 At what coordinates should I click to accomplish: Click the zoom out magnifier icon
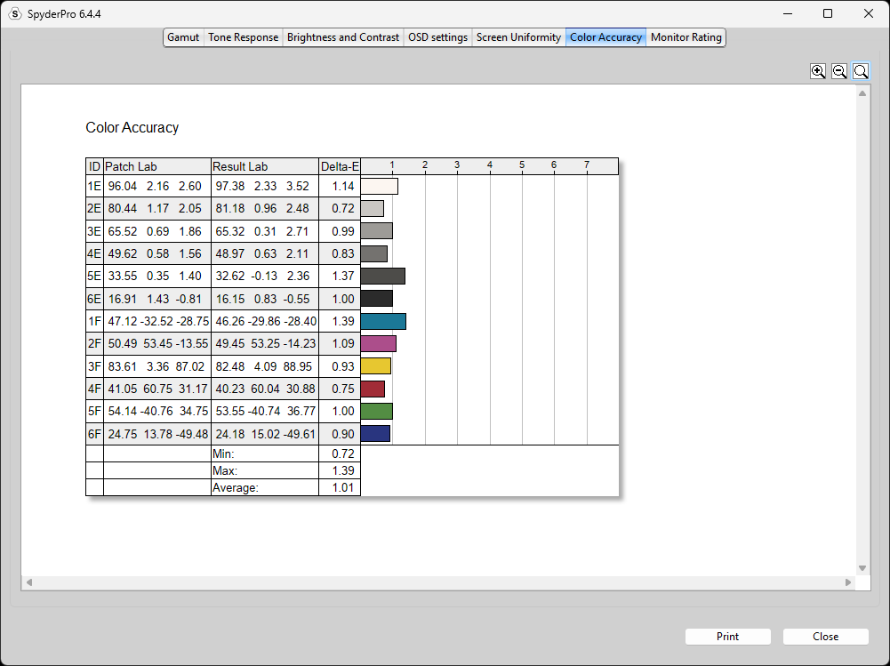point(839,71)
